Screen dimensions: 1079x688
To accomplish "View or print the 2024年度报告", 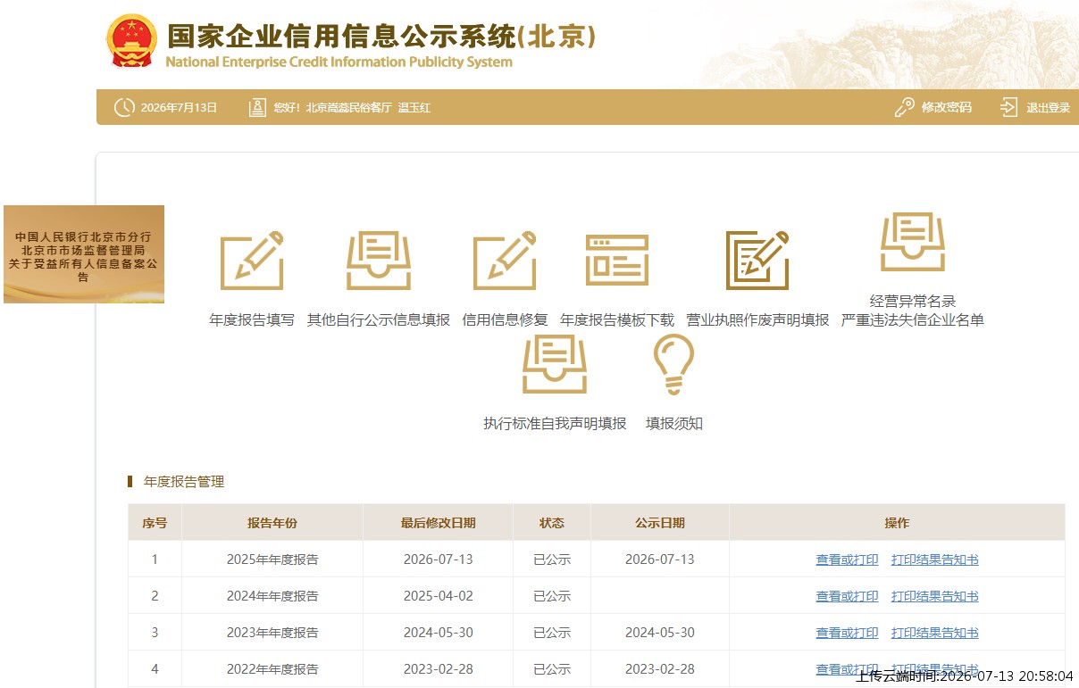I will [x=847, y=596].
